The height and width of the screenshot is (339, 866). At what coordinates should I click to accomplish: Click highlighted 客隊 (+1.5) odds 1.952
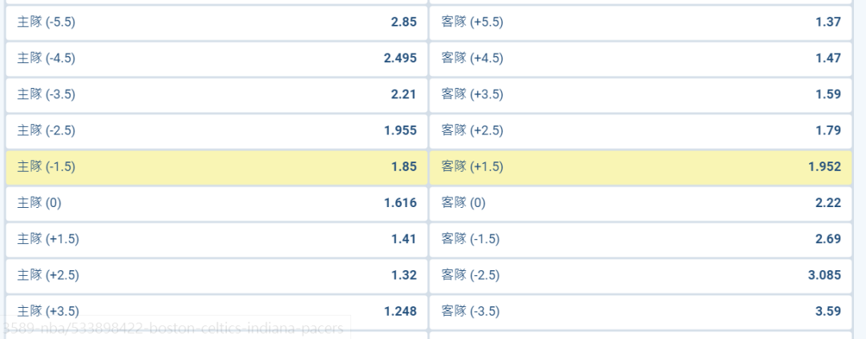coord(641,166)
